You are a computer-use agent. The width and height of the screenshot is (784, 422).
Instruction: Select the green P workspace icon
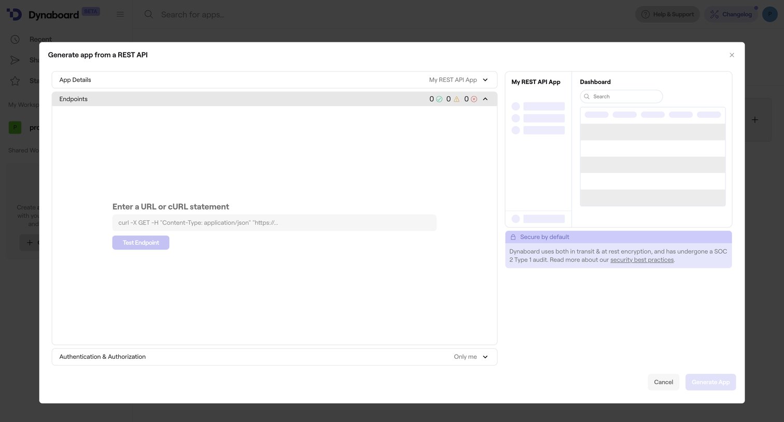[15, 128]
